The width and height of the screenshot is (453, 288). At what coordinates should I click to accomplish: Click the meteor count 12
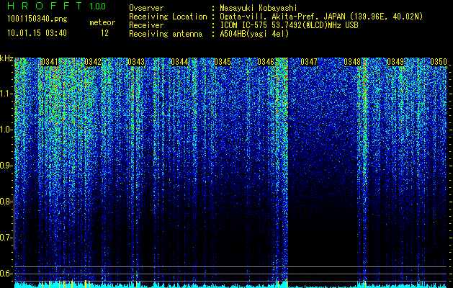point(104,33)
